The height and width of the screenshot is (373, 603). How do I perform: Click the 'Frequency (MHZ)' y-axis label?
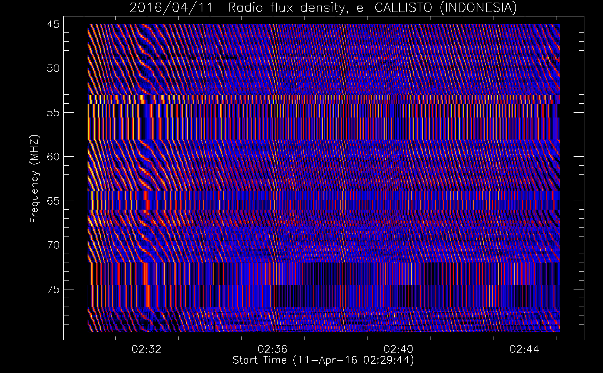(x=34, y=179)
